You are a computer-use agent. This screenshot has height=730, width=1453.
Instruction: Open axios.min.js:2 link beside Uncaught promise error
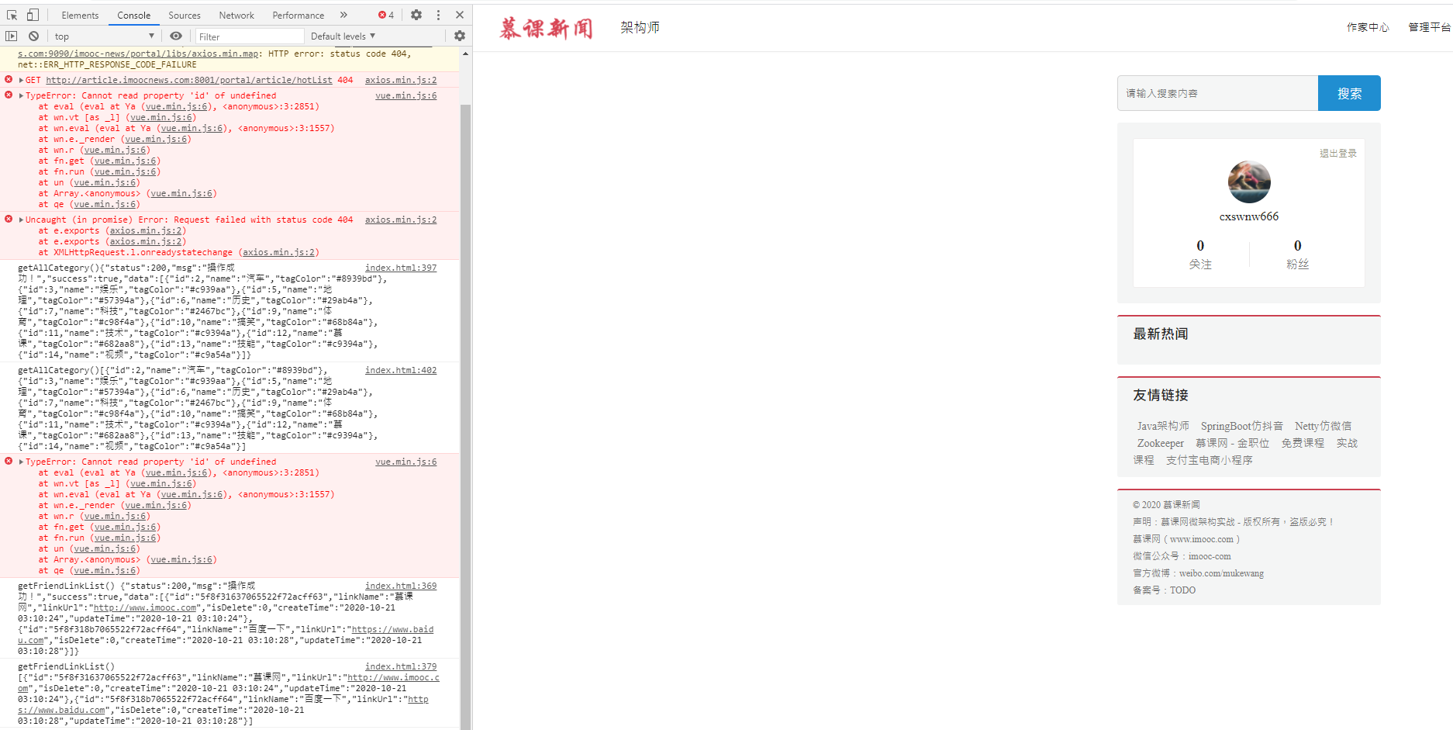click(x=401, y=220)
